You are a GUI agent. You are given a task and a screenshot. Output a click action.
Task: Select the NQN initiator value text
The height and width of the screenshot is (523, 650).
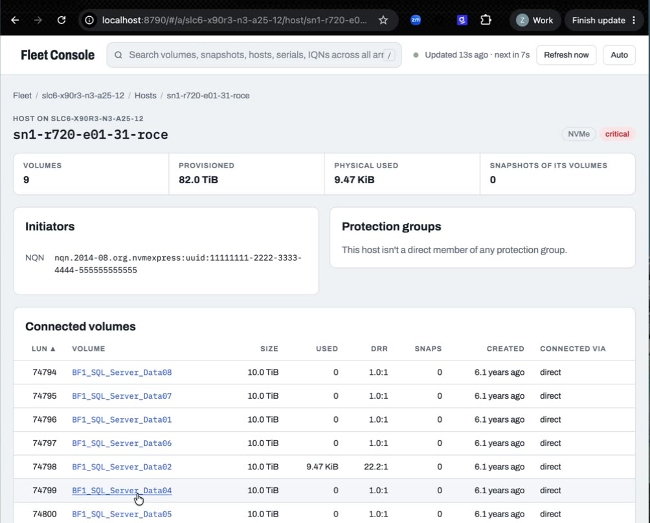(x=178, y=264)
